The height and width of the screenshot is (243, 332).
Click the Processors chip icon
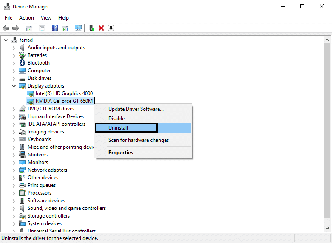(22, 193)
